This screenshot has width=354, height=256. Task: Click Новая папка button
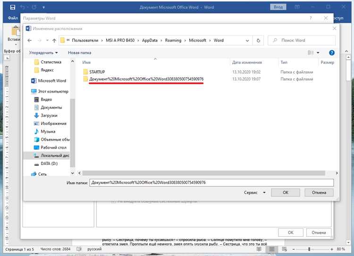coord(79,53)
